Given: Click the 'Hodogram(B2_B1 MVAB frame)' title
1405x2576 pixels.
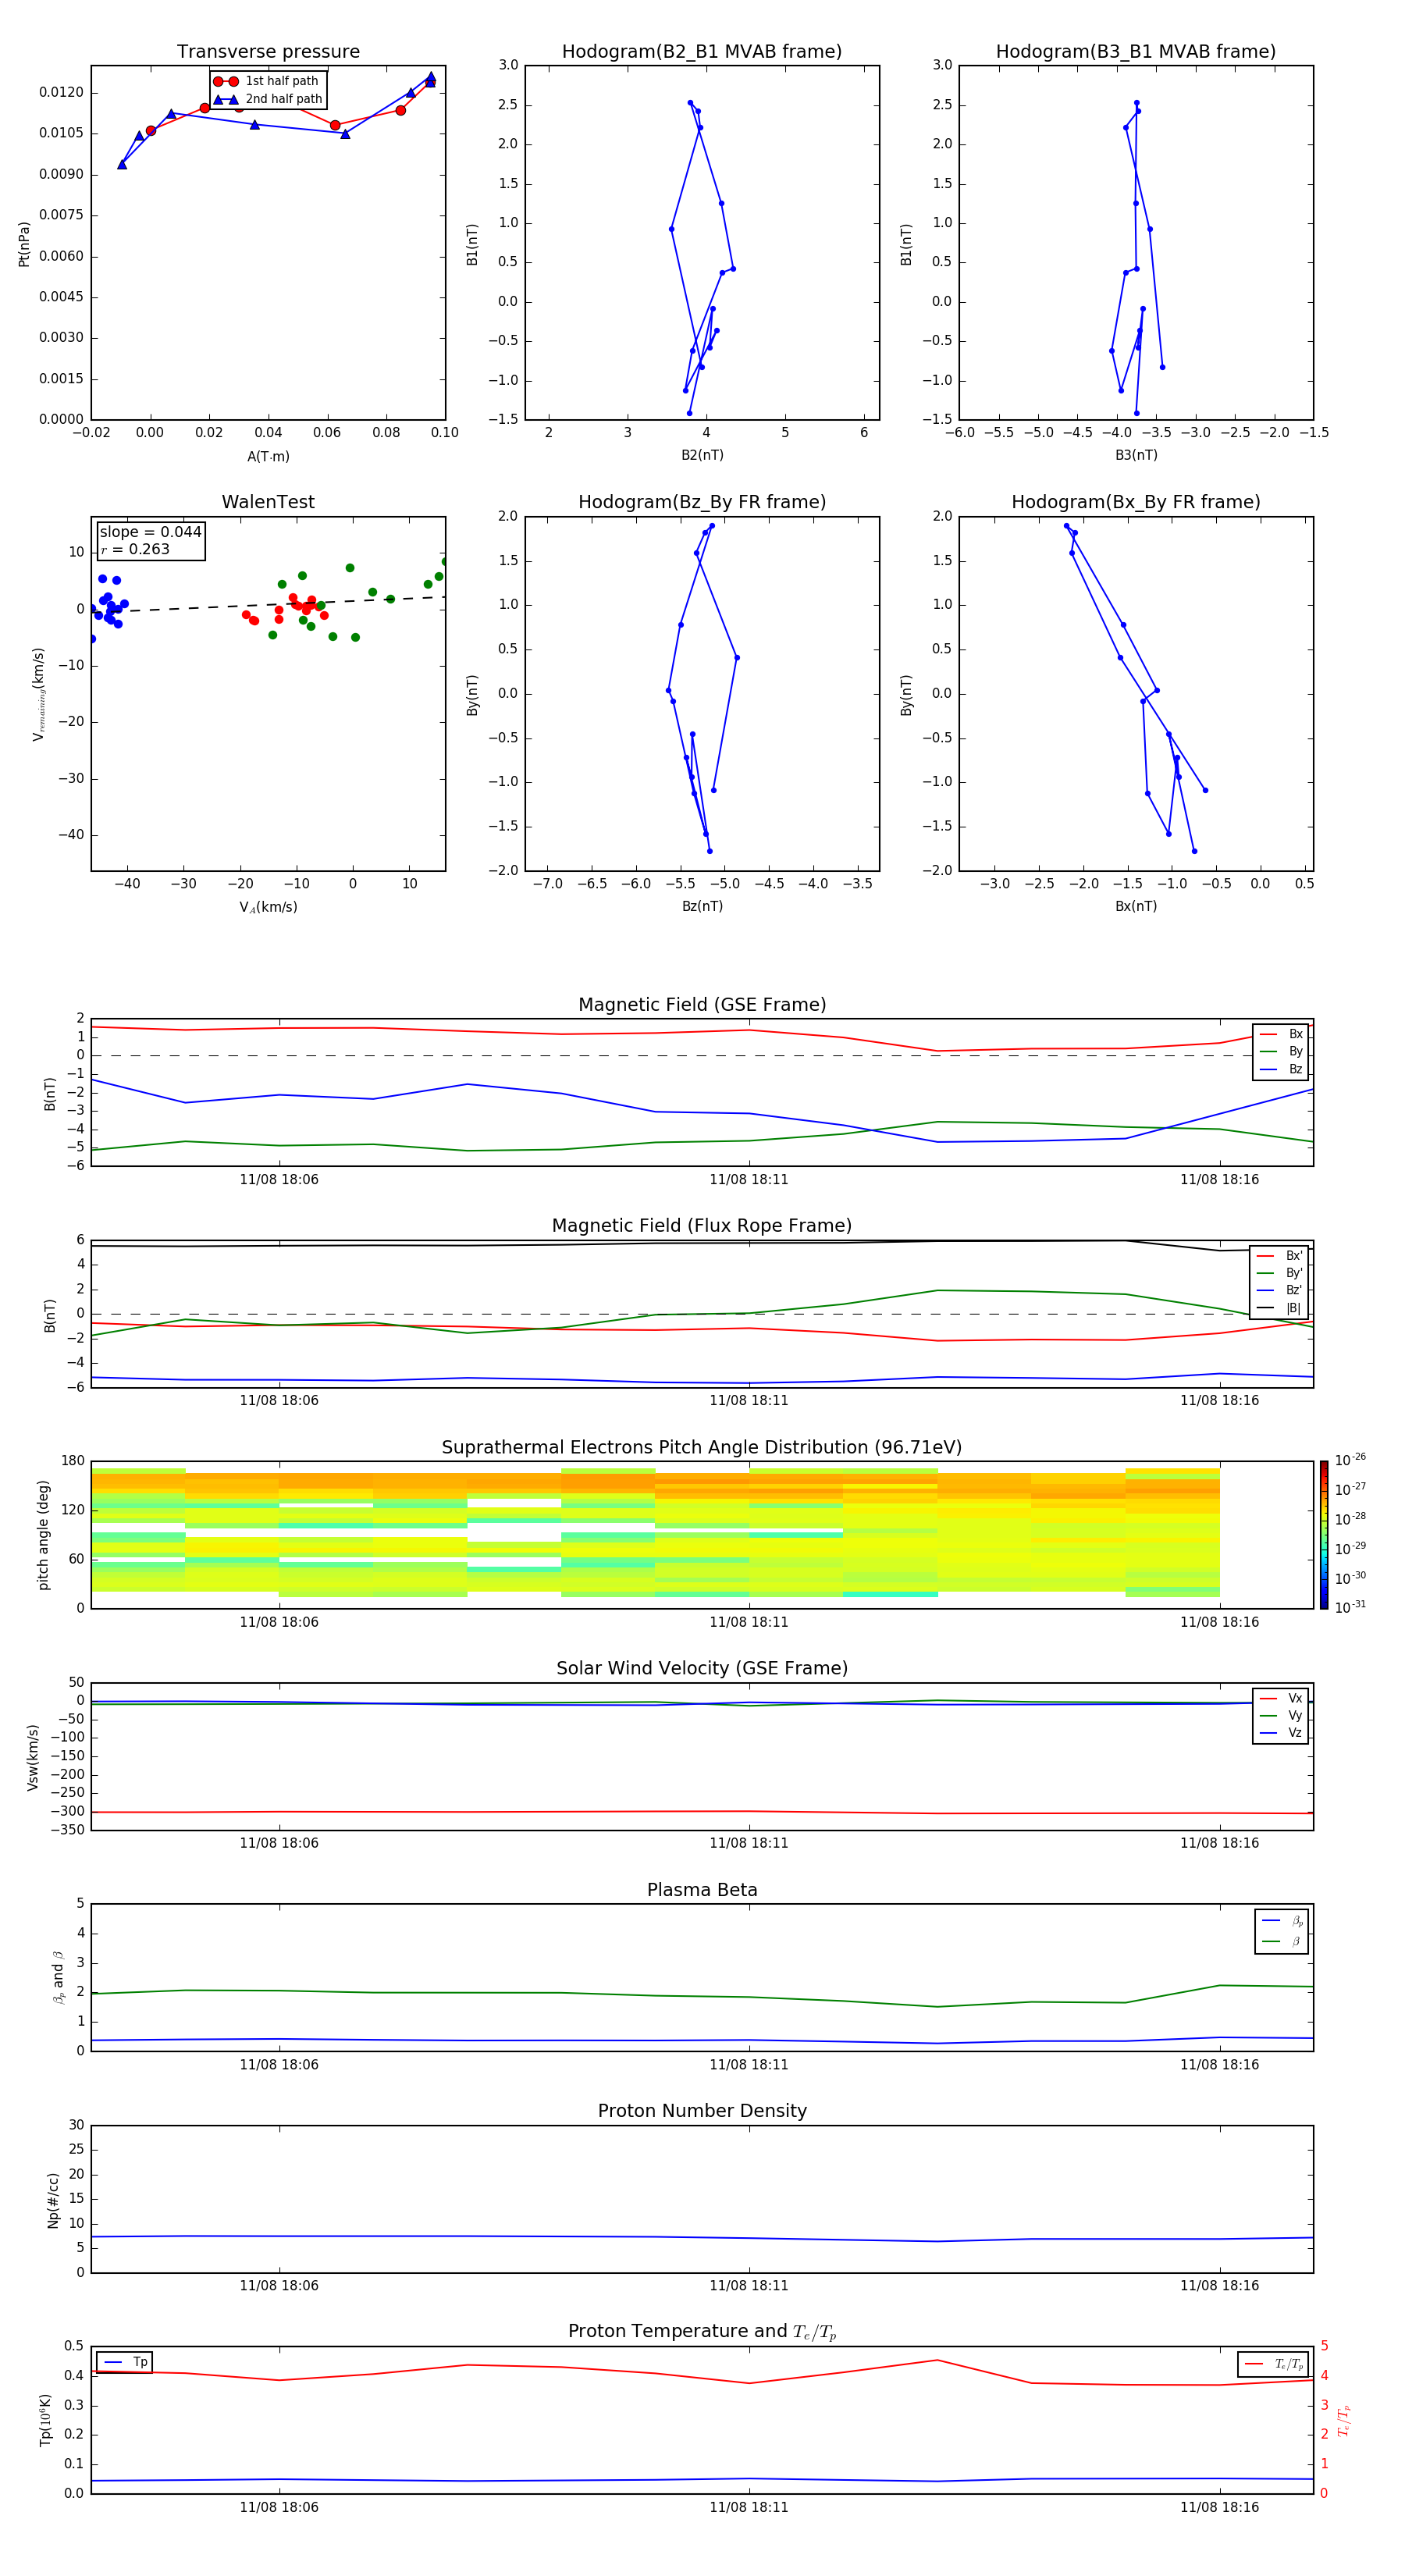Looking at the screenshot, I should tap(702, 51).
